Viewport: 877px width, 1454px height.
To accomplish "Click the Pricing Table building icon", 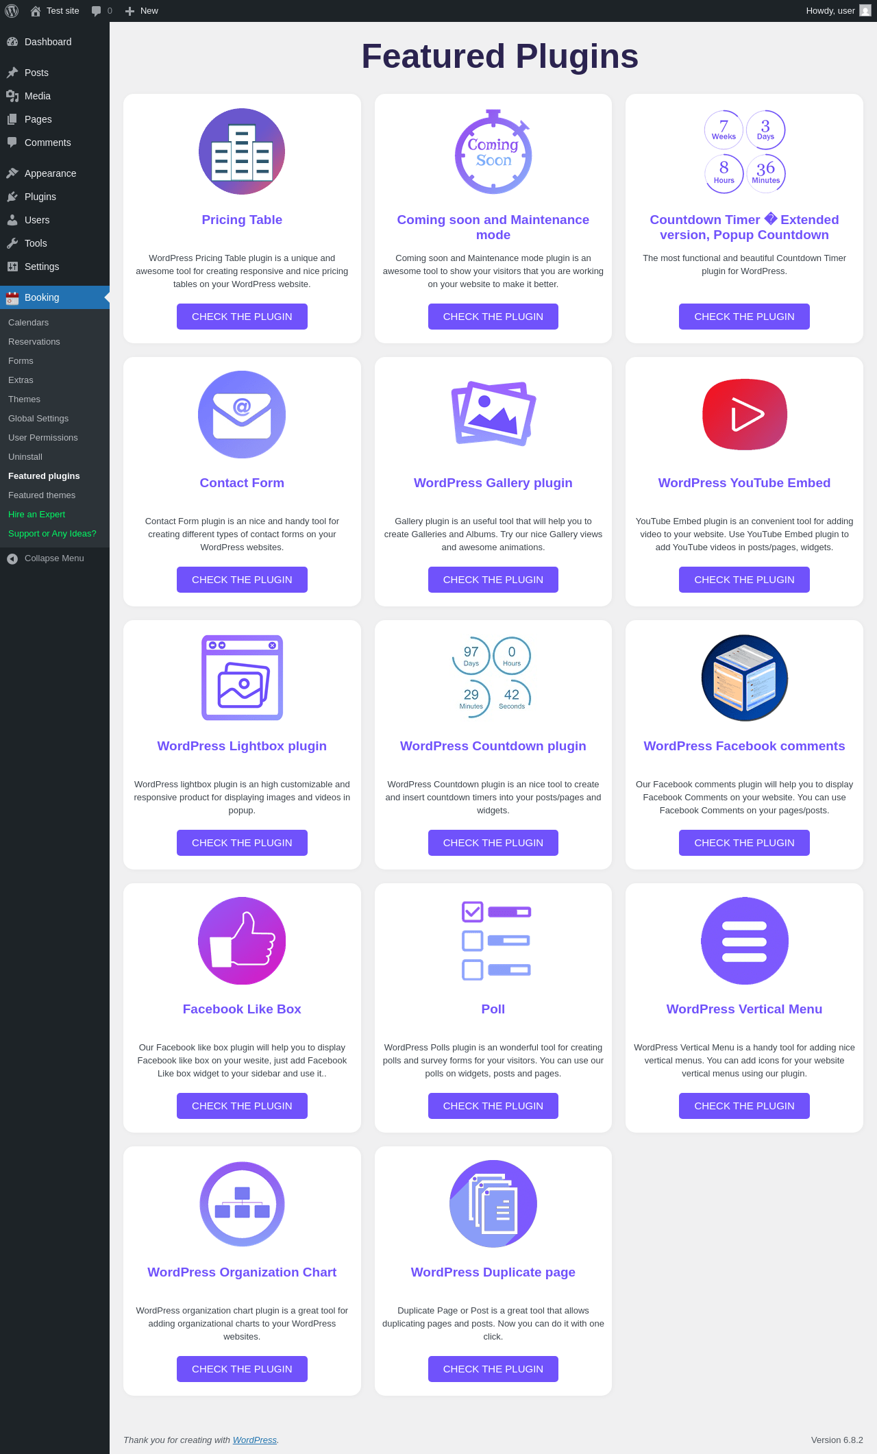I will (x=242, y=151).
